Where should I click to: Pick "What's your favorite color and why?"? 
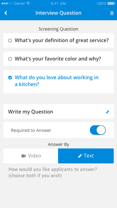pos(59,59)
